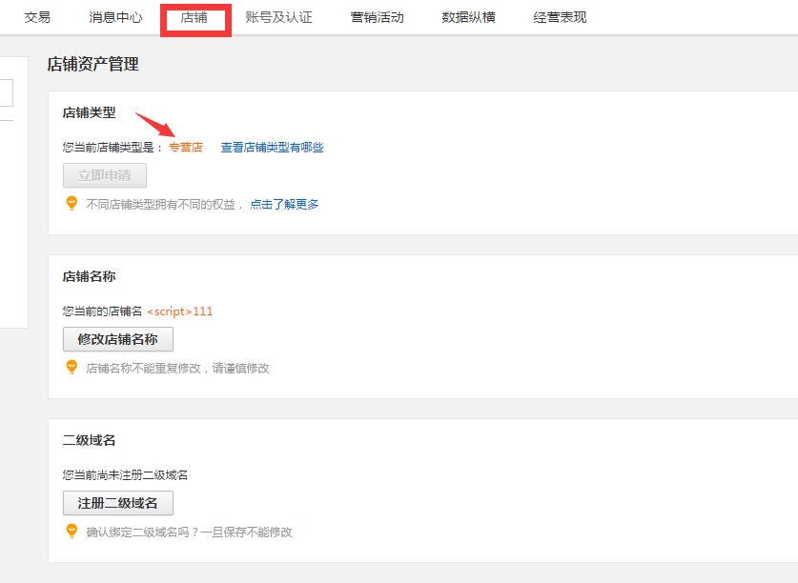Open the 查看店铺类型有哪些 link
The width and height of the screenshot is (798, 583).
[x=273, y=148]
